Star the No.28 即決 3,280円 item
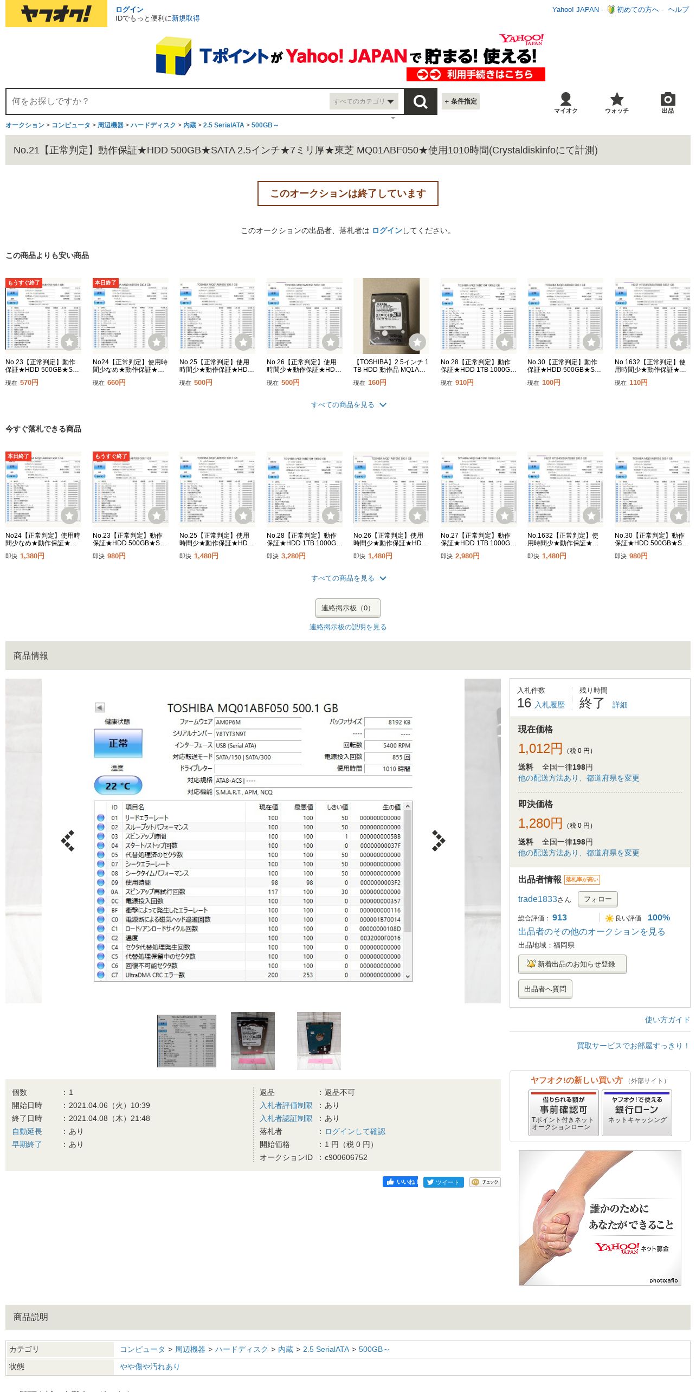 pyautogui.click(x=331, y=515)
